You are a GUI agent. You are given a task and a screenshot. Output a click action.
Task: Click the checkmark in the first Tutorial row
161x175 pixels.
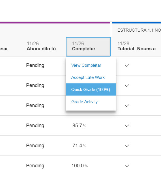pyautogui.click(x=127, y=65)
